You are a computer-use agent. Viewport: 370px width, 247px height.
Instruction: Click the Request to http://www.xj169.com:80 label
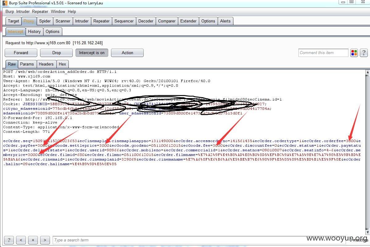pyautogui.click(x=54, y=43)
